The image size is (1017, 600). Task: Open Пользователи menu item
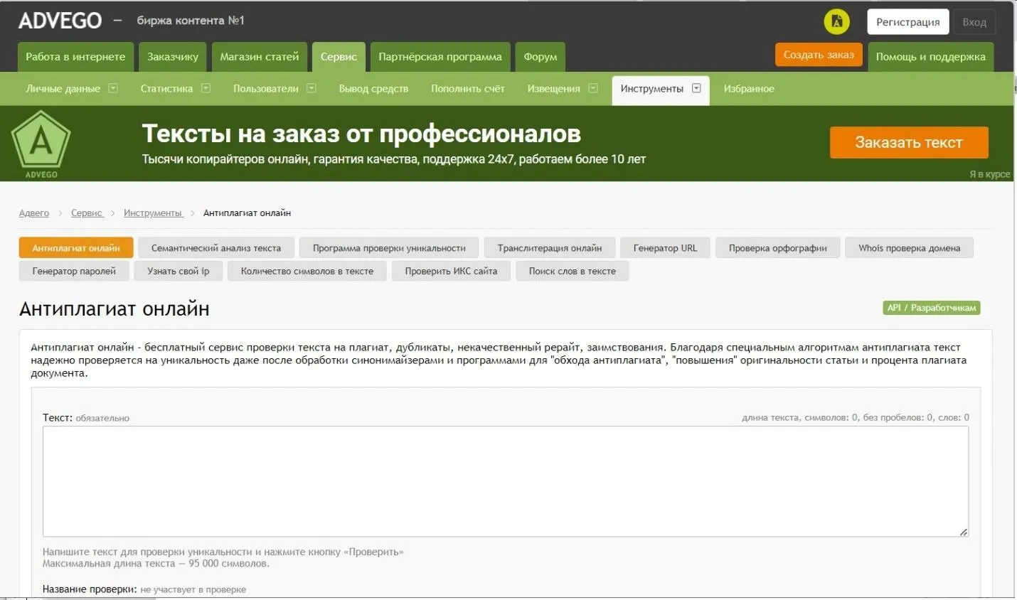[266, 89]
